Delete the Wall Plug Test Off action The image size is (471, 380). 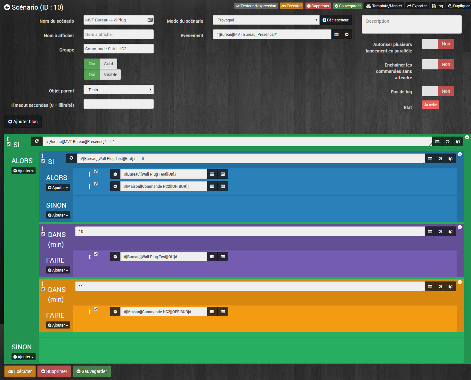tap(115, 257)
